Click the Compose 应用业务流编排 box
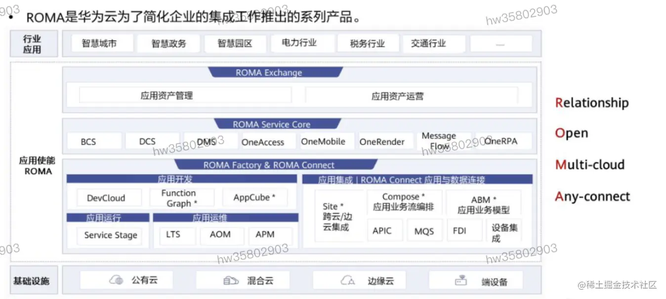Screen dimensions: 666x299 pos(404,203)
